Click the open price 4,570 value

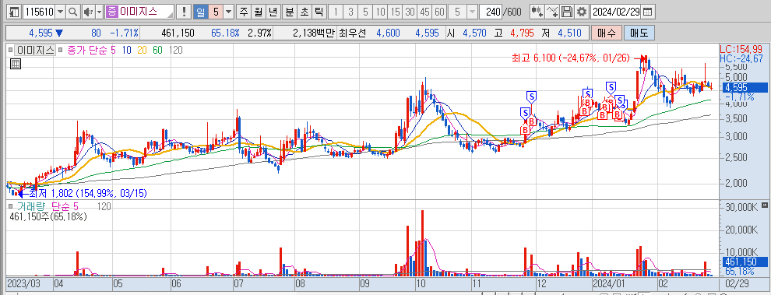pos(474,33)
